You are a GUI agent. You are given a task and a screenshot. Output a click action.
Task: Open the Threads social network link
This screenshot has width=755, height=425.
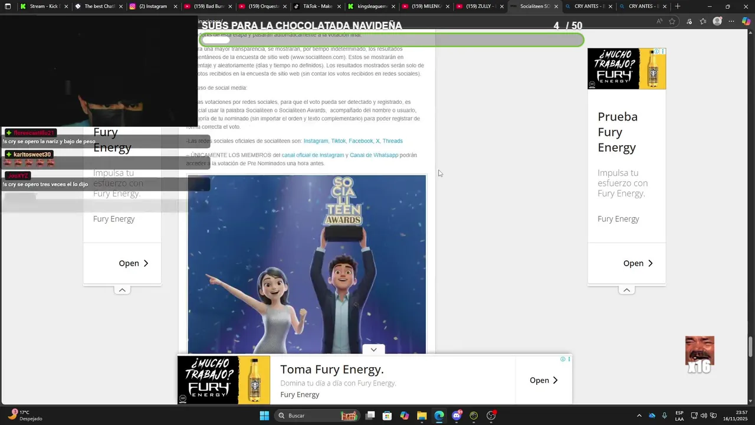[x=392, y=141]
